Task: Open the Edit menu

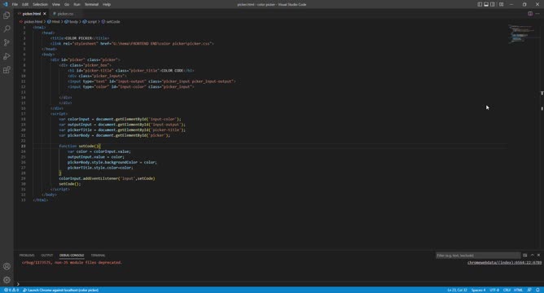Action: tap(25, 5)
